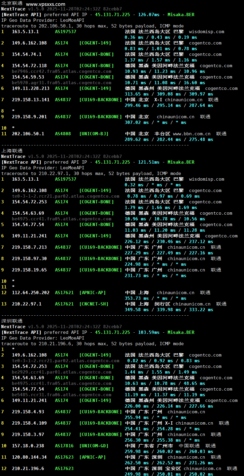
Task: Select hop IP 219.158.4.93
Action: coord(28,412)
